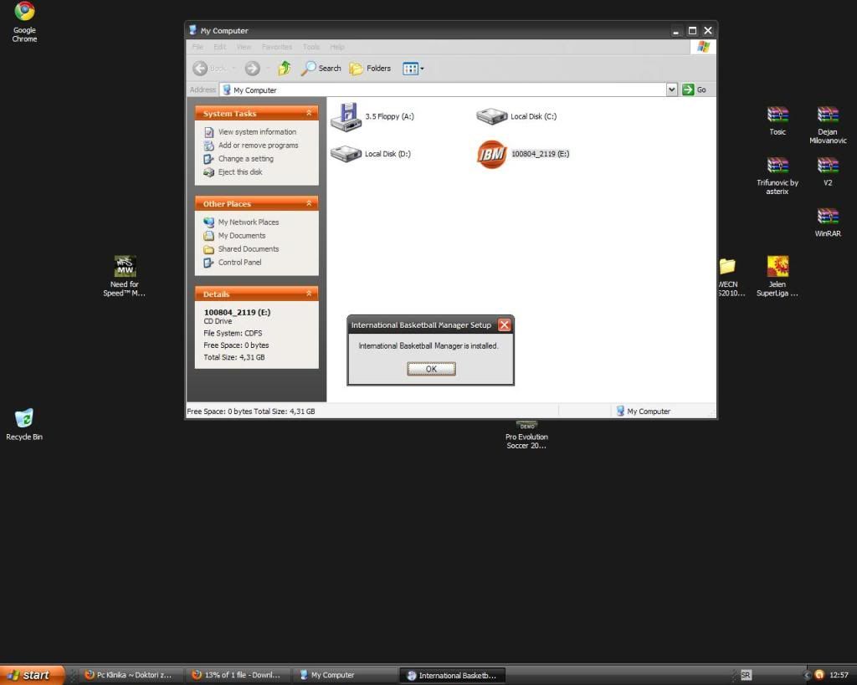Open the Favorites menu
Screen dimensions: 857x685
277,47
